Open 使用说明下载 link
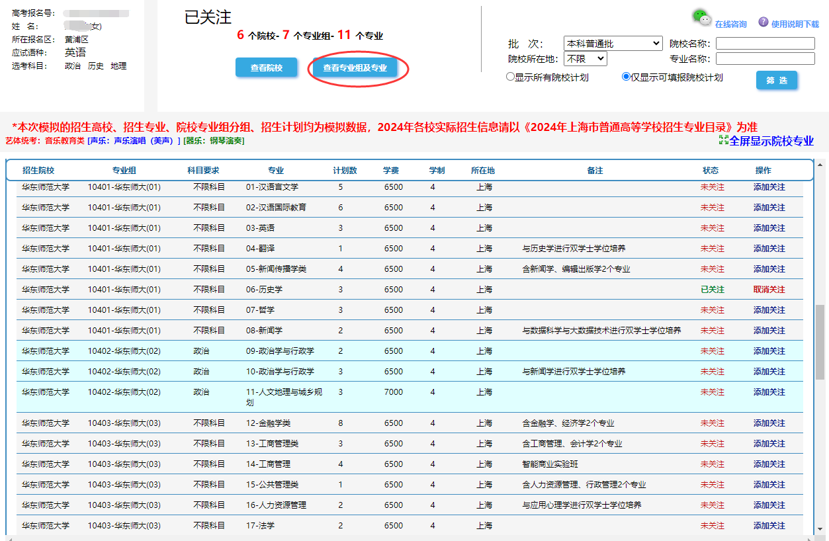 [x=795, y=24]
